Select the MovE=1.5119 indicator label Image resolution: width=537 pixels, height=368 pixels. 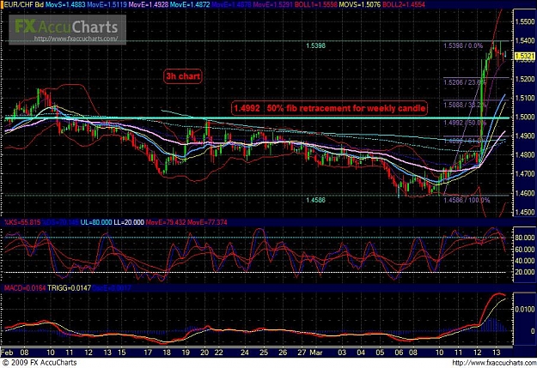pos(107,4)
